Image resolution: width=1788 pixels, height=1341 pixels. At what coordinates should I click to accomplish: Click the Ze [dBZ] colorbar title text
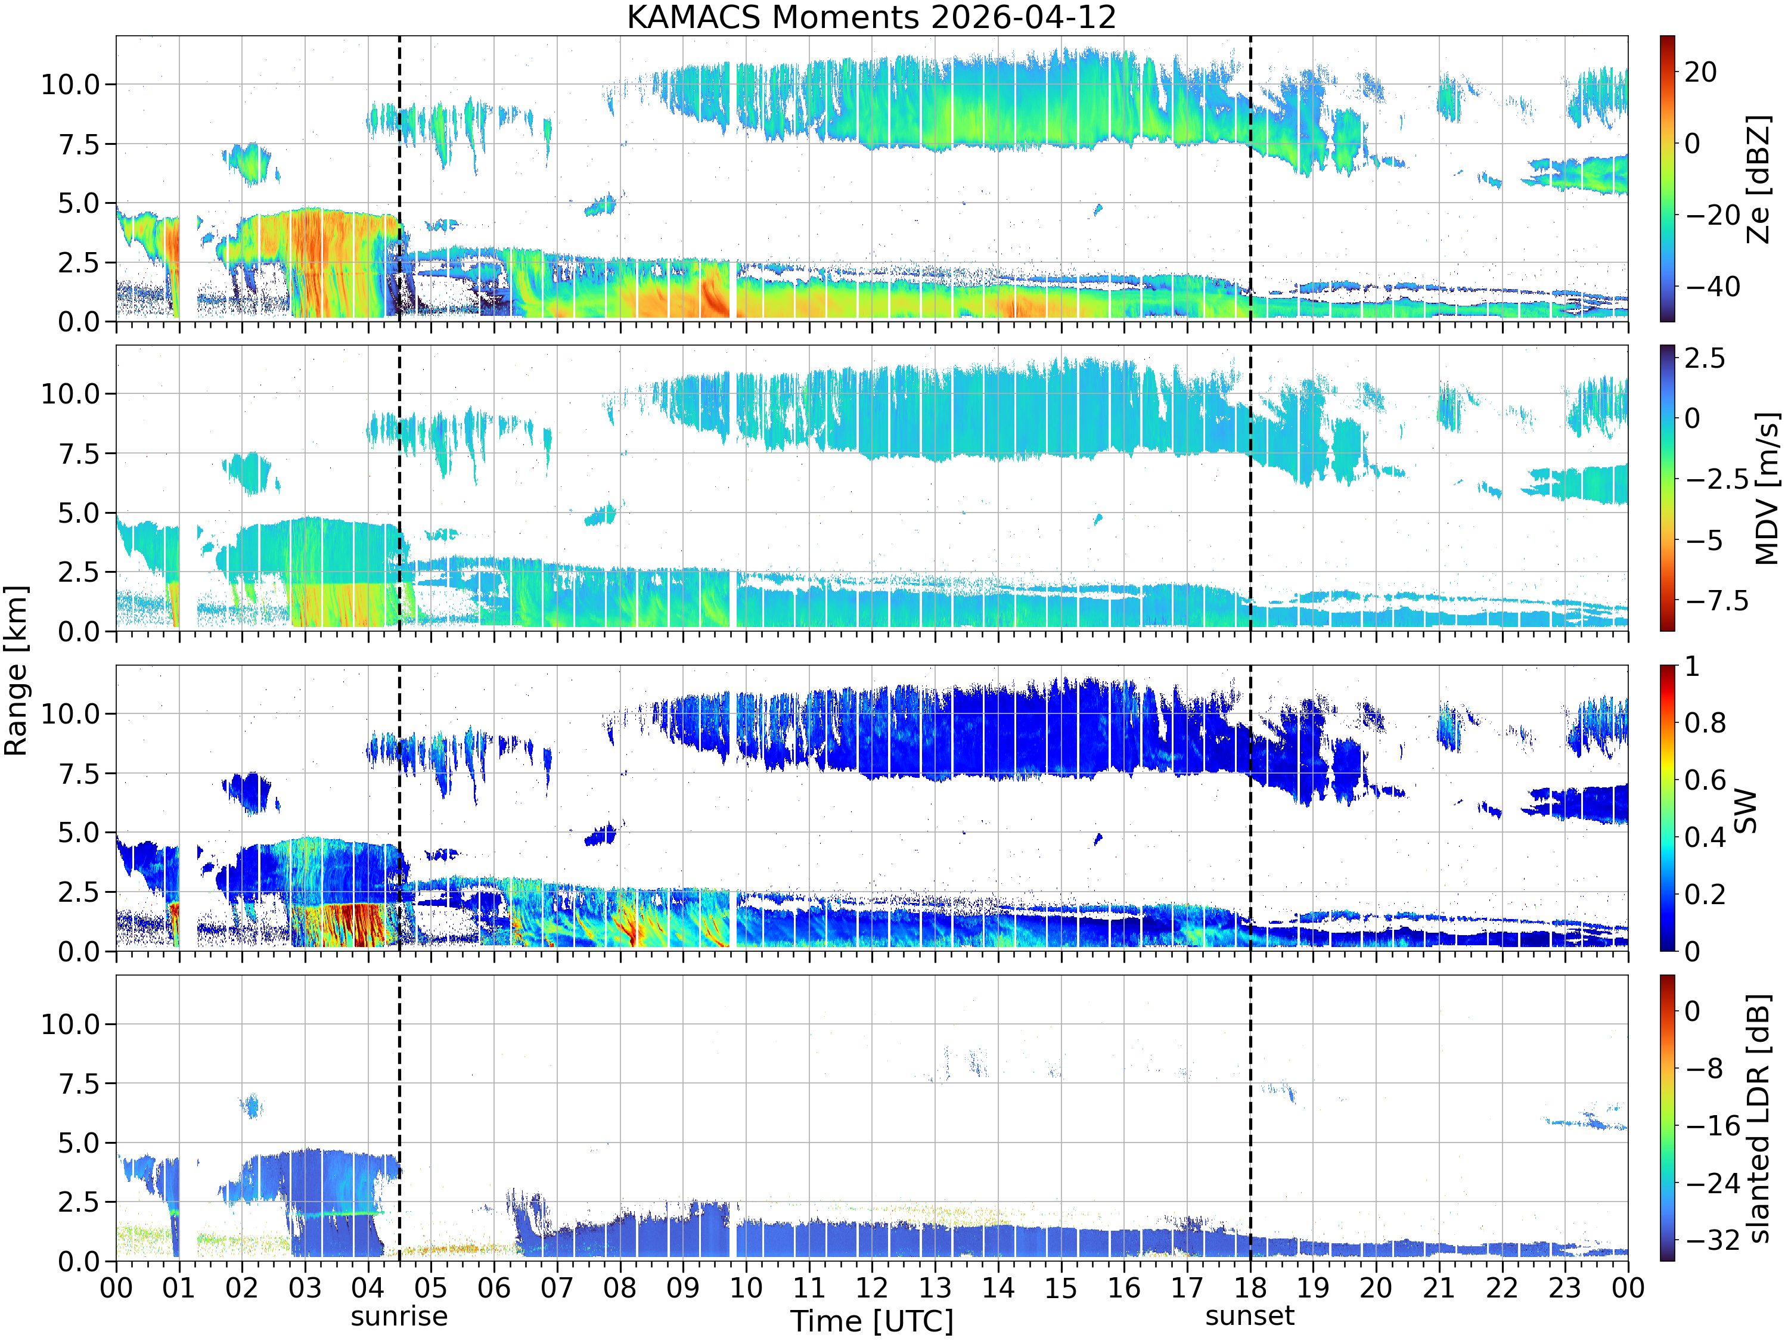tap(1759, 179)
